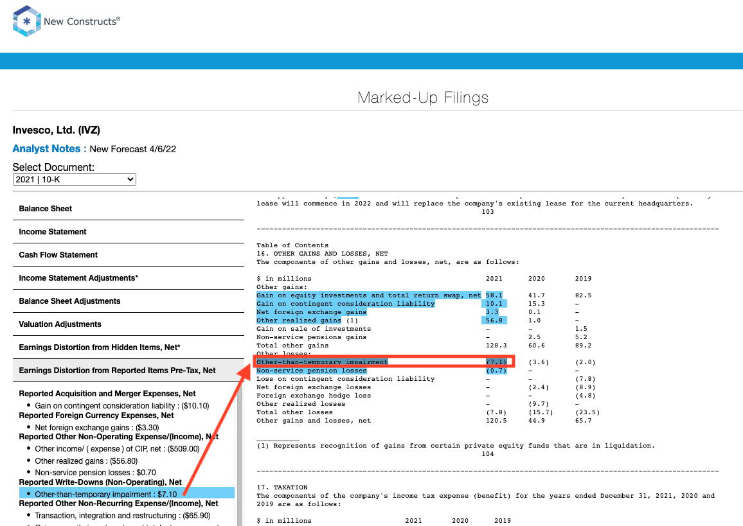Select Non-service pension losses: $0.70 item
The height and width of the screenshot is (526, 743).
pyautogui.click(x=95, y=473)
